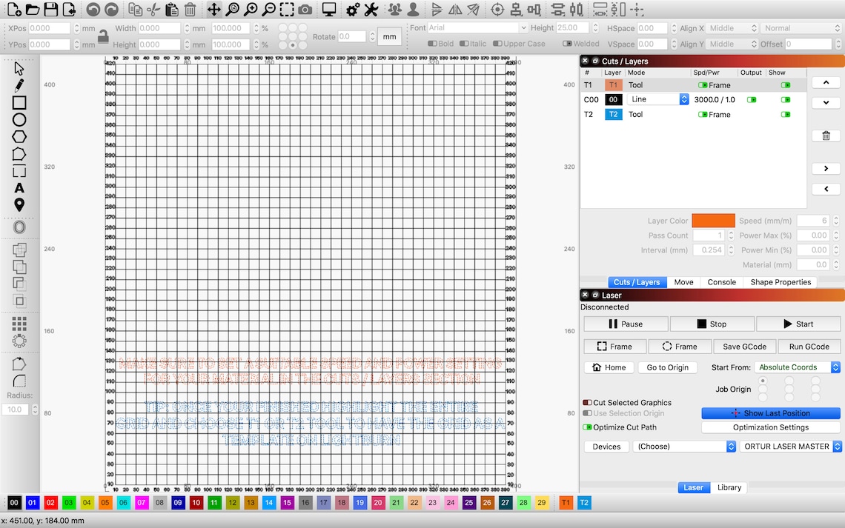Screen dimensions: 845x528
Task: Select the red 02 color swatch in palette
Action: pos(50,502)
